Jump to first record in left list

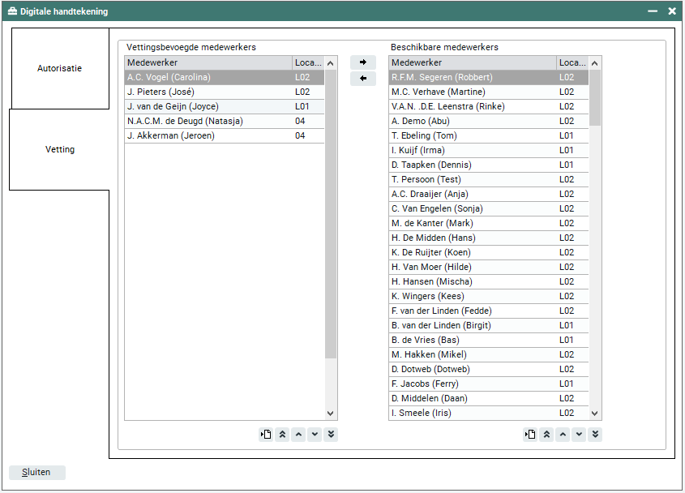coord(282,435)
